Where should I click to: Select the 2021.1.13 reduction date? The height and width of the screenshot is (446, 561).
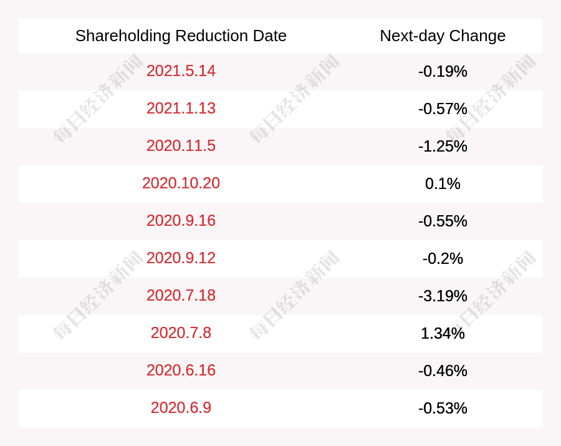(181, 109)
